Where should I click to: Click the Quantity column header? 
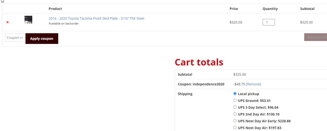coord(270,9)
